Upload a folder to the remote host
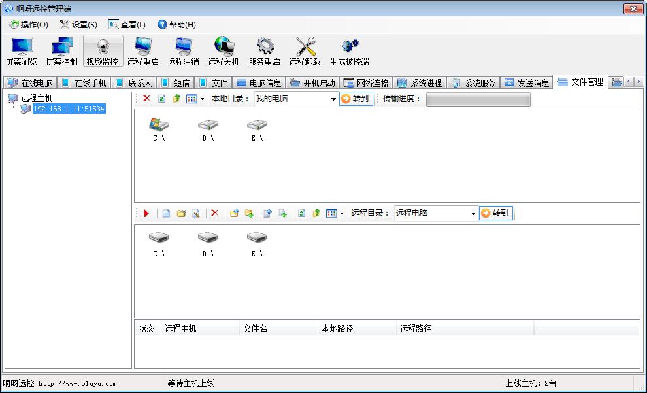This screenshot has height=393, width=647. point(234,213)
